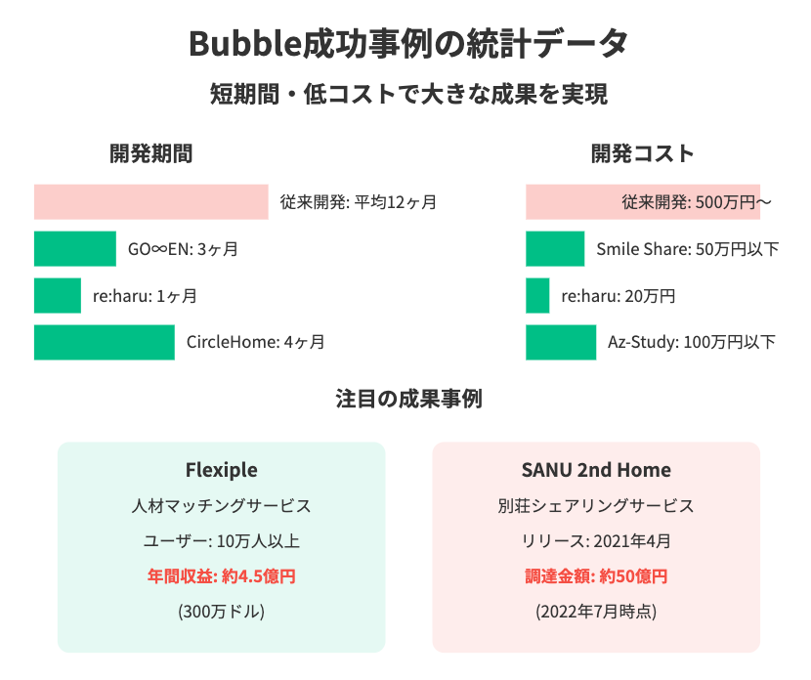Click the 開発コスト section heading
Image resolution: width=811 pixels, height=680 pixels.
[x=642, y=153]
